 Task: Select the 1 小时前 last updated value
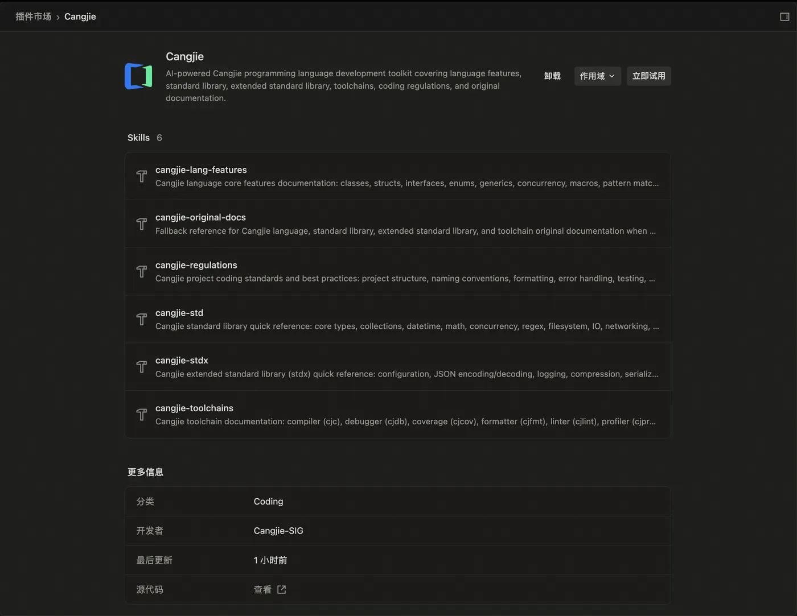coord(270,560)
